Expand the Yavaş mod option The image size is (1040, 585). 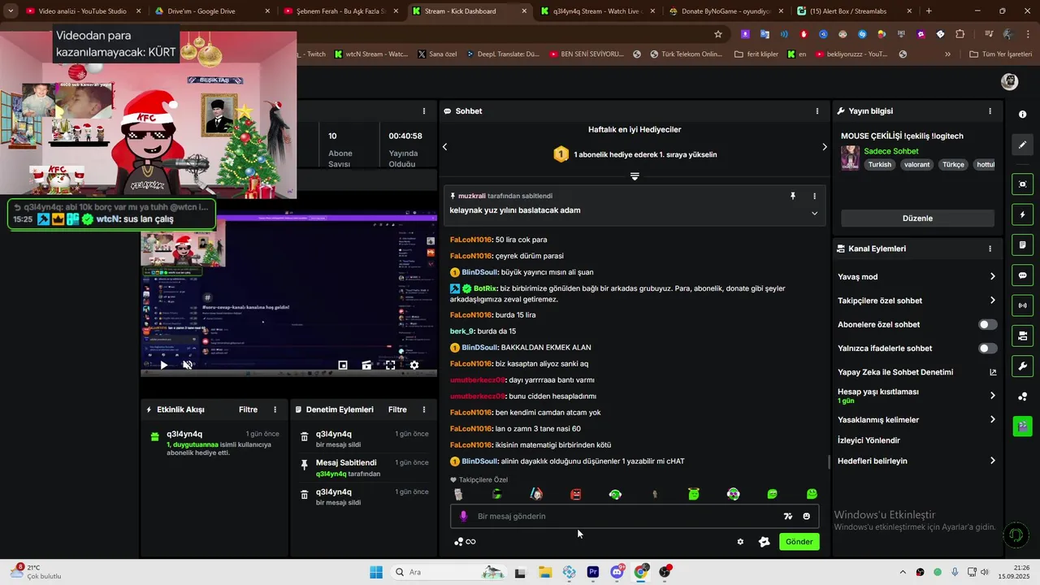point(992,277)
